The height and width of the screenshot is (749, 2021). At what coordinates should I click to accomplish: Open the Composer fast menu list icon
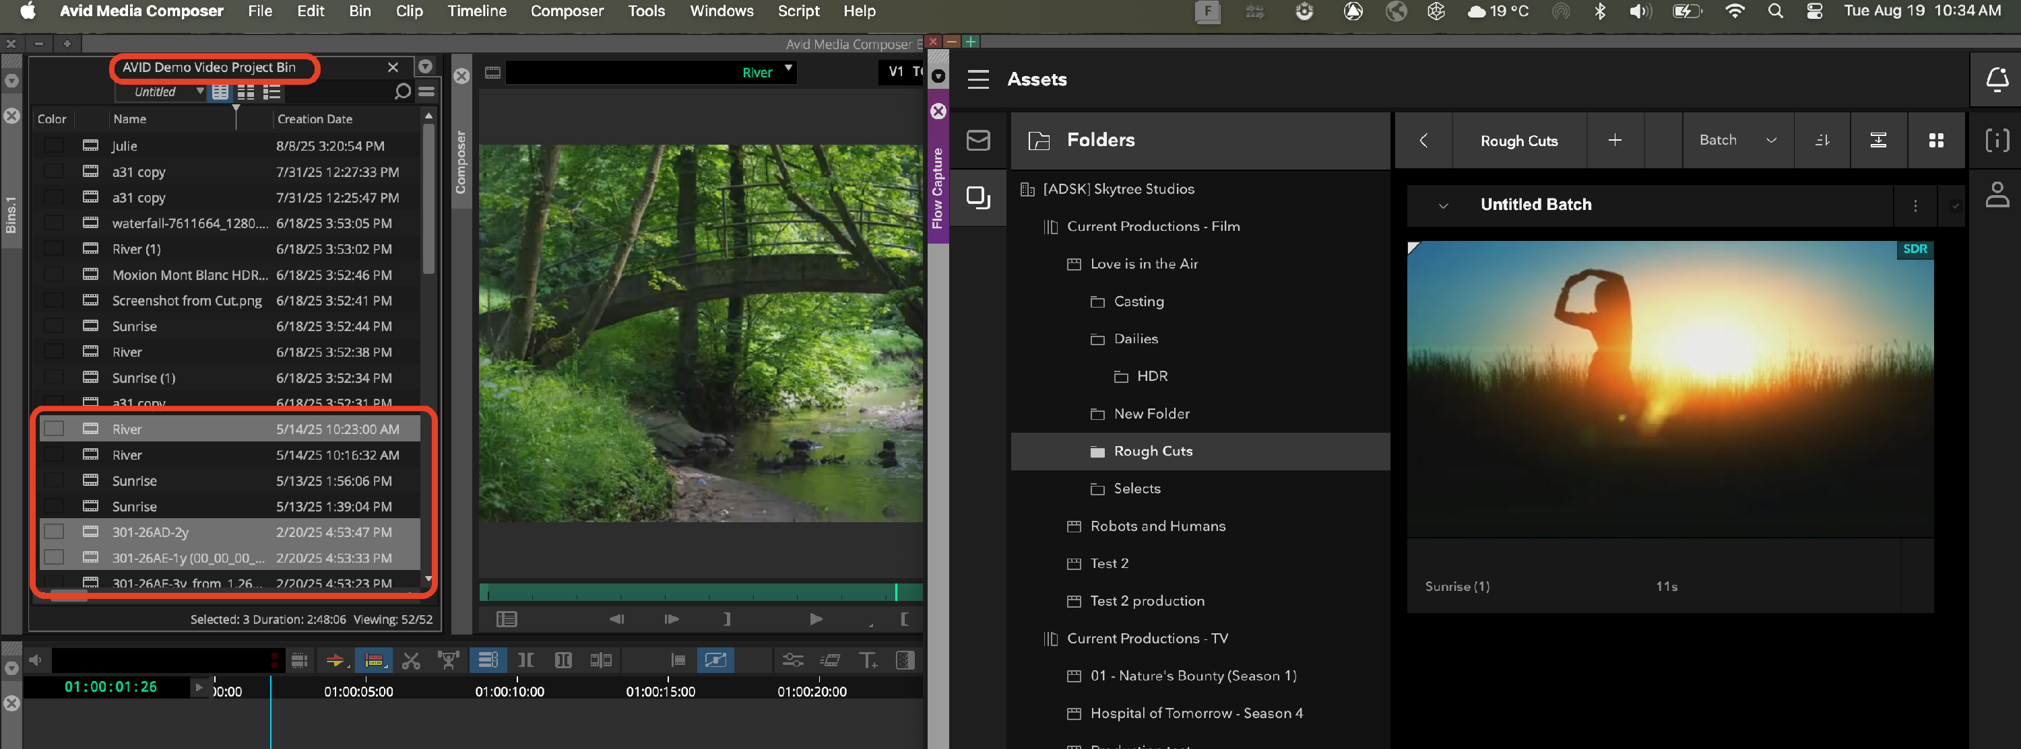507,619
